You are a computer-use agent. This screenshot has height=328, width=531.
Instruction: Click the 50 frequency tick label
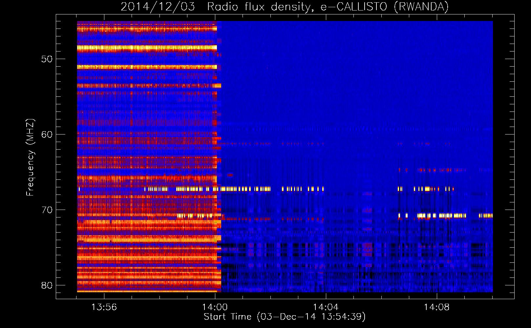(x=47, y=59)
